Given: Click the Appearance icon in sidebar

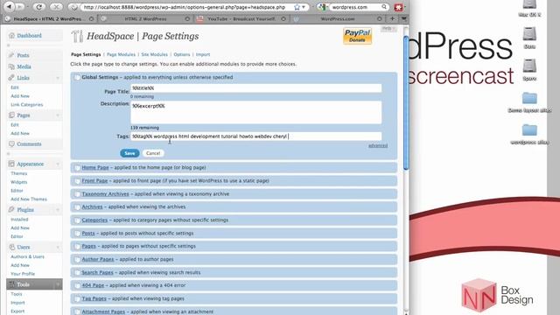Looking at the screenshot, I should [11, 164].
